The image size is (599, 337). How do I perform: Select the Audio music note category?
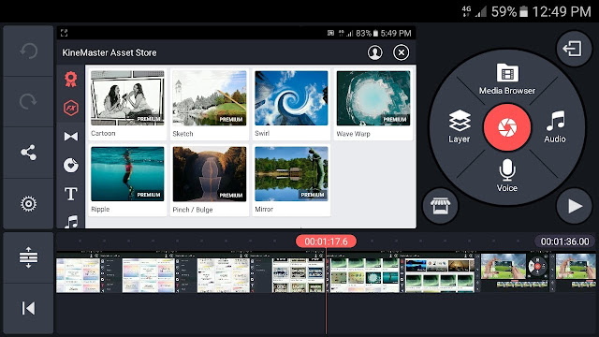71,222
